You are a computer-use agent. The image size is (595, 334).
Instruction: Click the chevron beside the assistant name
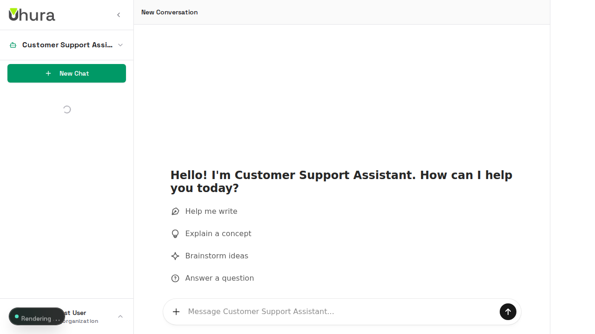[x=120, y=45]
